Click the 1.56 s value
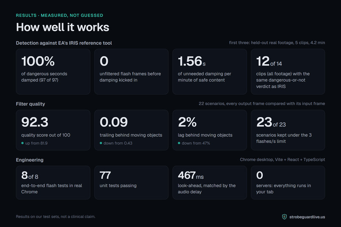This screenshot has height=227, width=341. [192, 61]
